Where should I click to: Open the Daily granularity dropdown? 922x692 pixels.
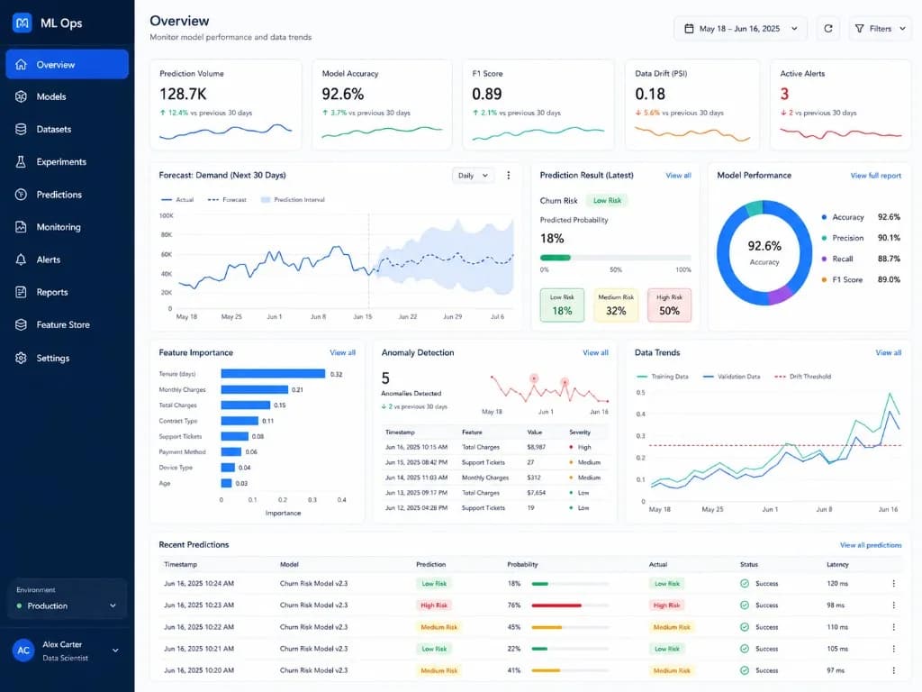click(473, 176)
